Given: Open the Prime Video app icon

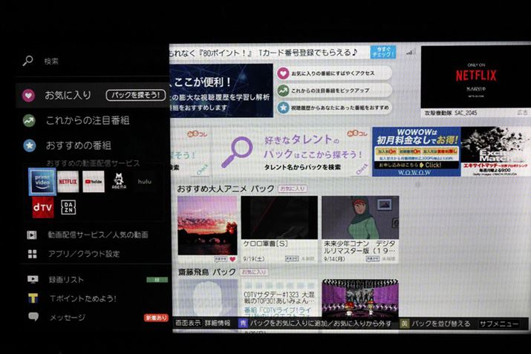Looking at the screenshot, I should pos(42,181).
